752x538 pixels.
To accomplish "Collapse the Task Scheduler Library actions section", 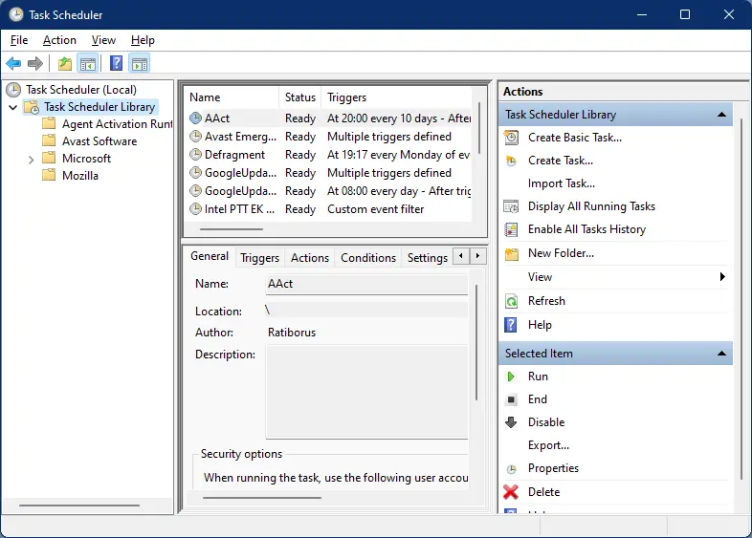I will click(x=721, y=115).
